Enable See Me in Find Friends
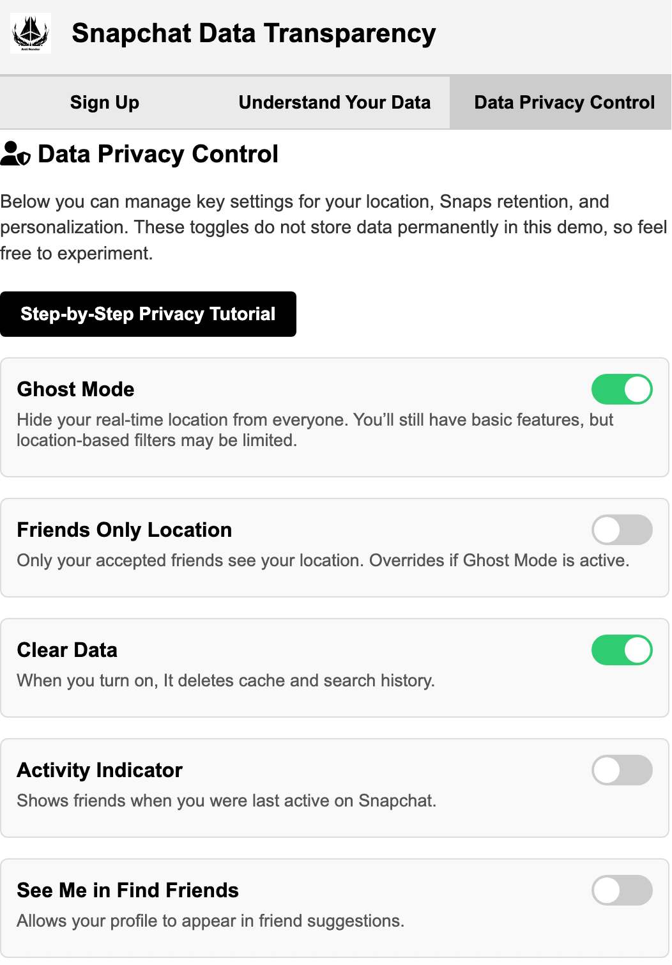Viewport: 672px width, 965px height. (622, 890)
